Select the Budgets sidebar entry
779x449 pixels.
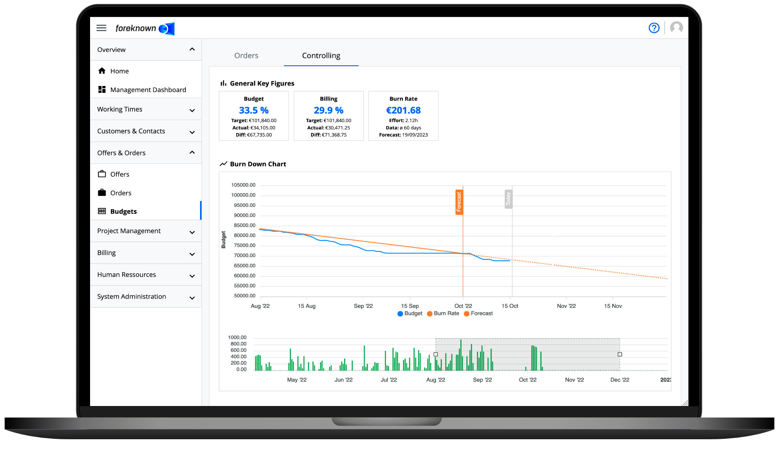pyautogui.click(x=146, y=211)
